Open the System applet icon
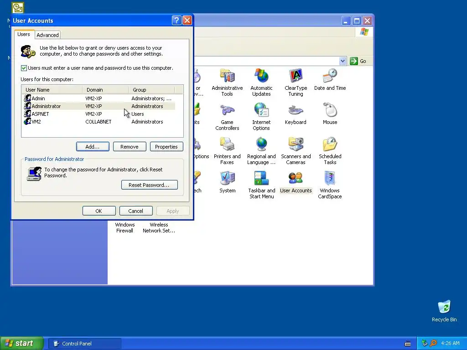Image resolution: width=467 pixels, height=350 pixels. pyautogui.click(x=227, y=182)
